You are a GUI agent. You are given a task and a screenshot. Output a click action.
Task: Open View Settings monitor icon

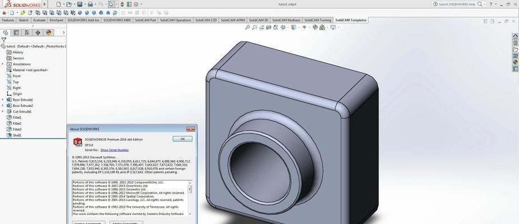(333, 27)
